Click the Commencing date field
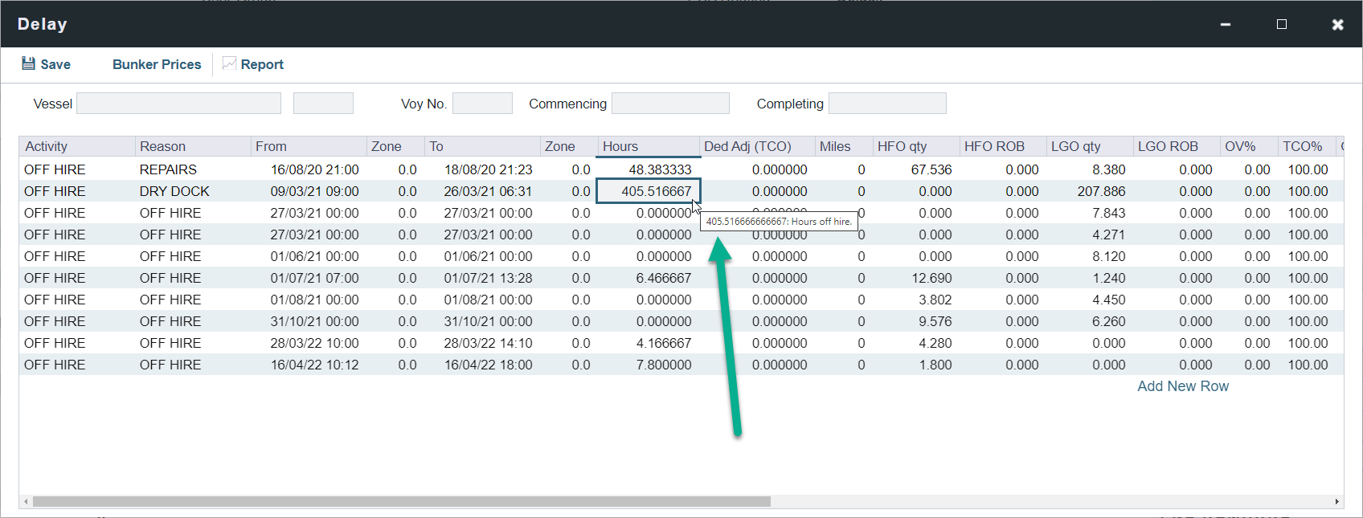Screen dimensions: 1363x518 coord(670,104)
